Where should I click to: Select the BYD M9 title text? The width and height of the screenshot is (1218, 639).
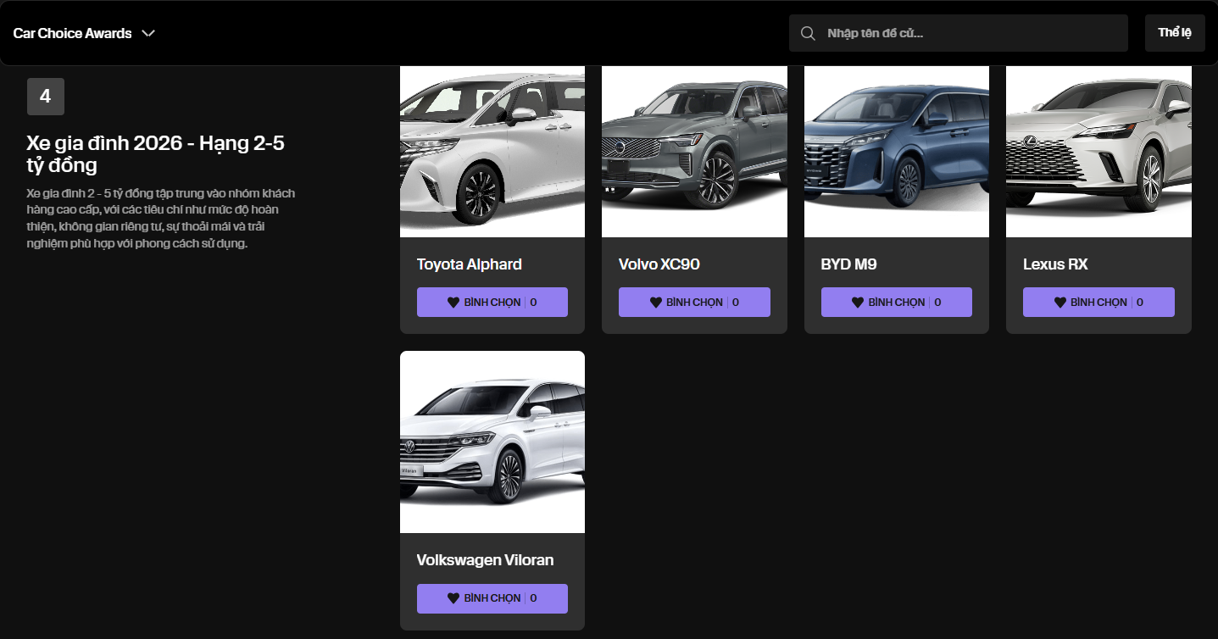tap(849, 264)
